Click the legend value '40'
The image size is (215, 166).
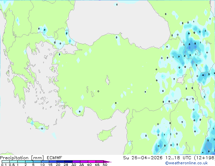pos(89,165)
